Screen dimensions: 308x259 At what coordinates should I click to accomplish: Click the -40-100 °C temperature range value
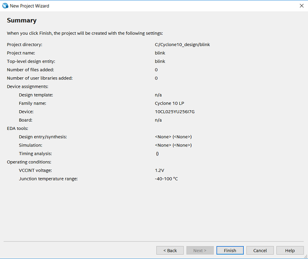coord(166,179)
